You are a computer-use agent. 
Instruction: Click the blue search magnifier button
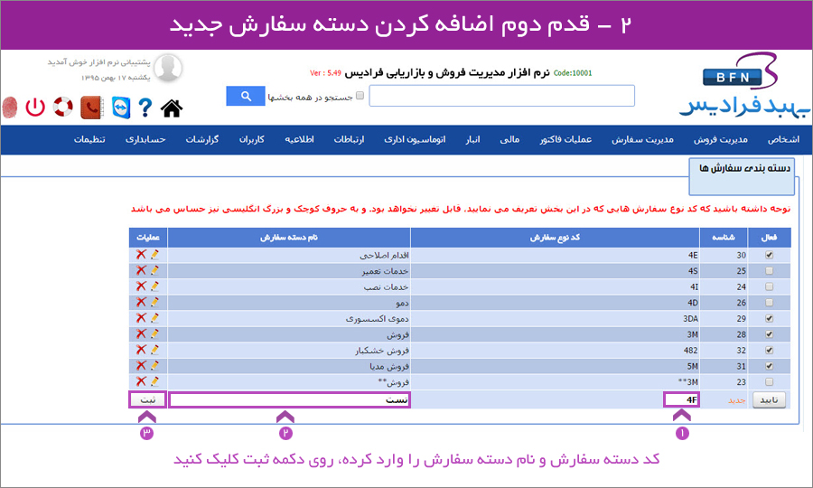click(x=246, y=96)
